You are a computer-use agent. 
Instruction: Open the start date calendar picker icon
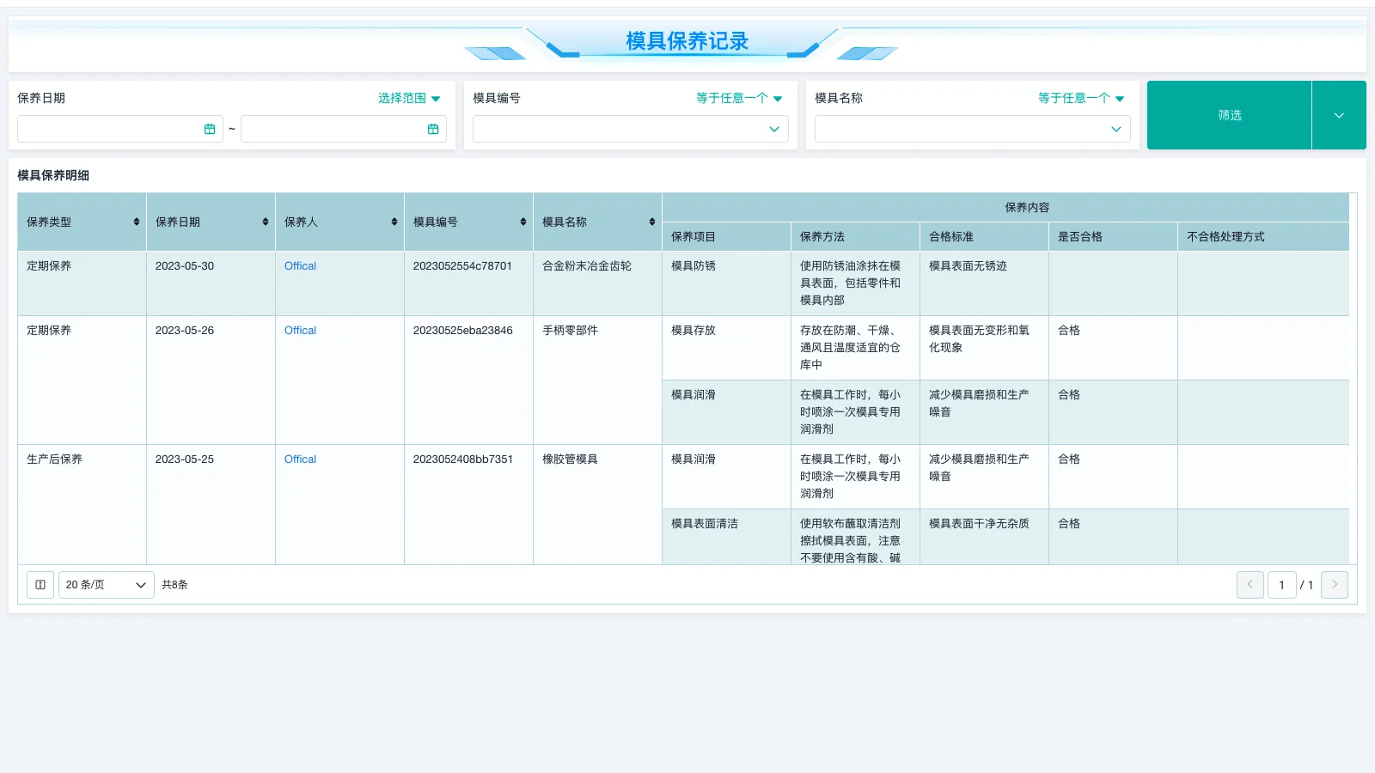[210, 128]
